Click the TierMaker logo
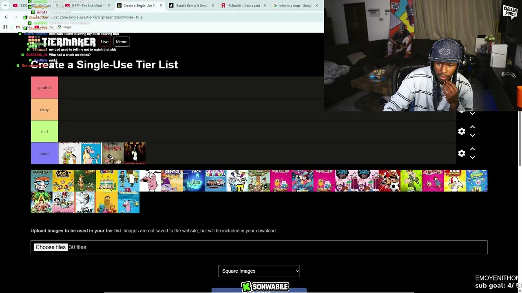522x293 pixels. [62, 42]
